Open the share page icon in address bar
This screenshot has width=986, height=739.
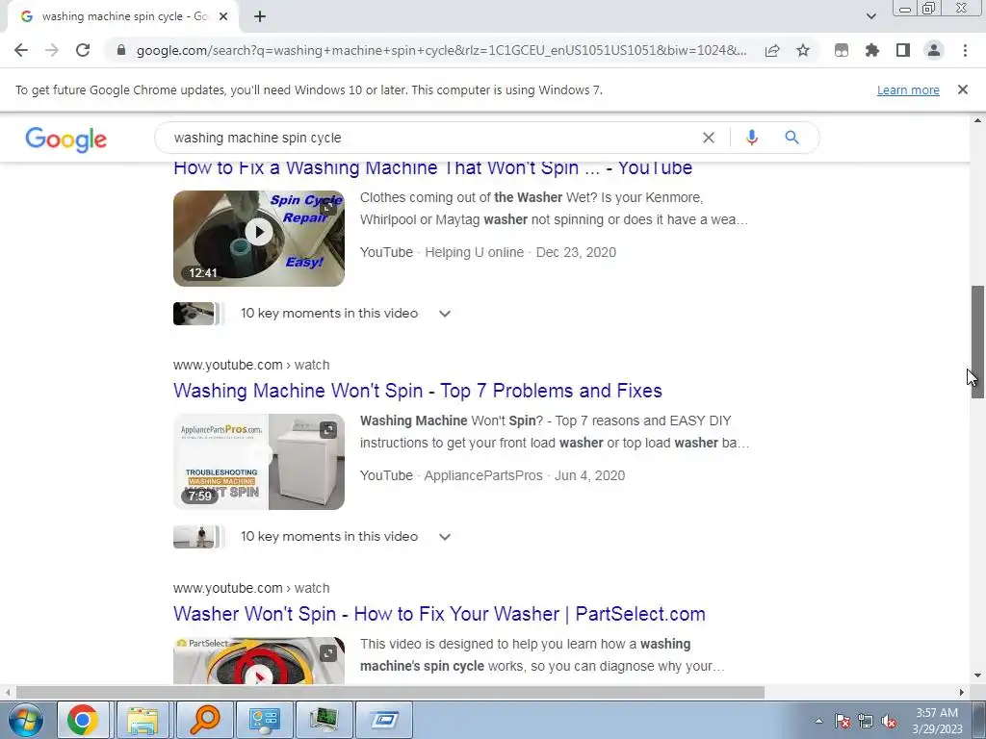coord(772,50)
